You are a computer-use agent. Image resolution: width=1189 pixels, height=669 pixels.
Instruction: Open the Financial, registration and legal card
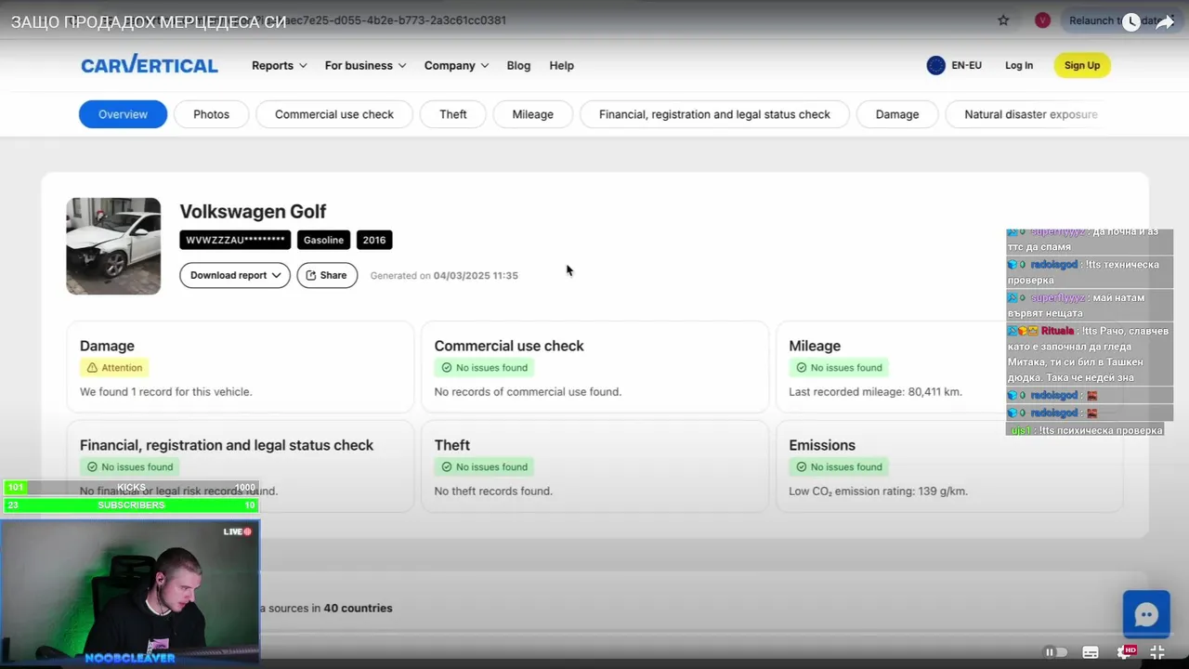coord(241,466)
